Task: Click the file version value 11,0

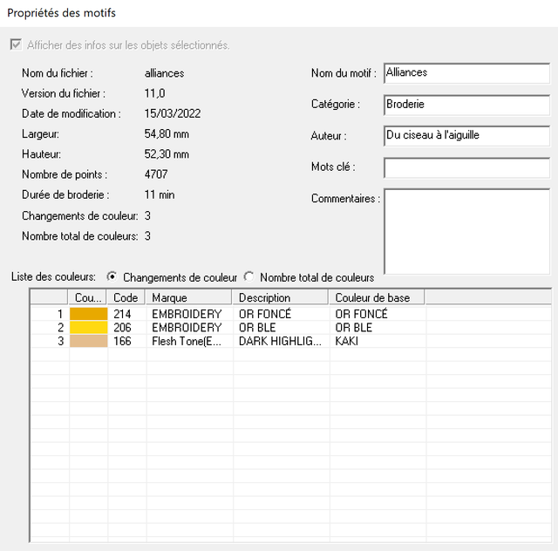Action: tap(154, 93)
